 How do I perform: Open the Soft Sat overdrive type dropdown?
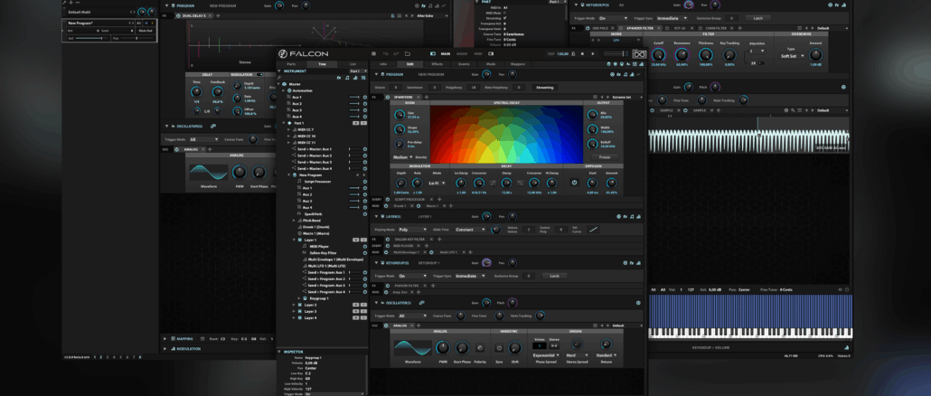[x=794, y=56]
